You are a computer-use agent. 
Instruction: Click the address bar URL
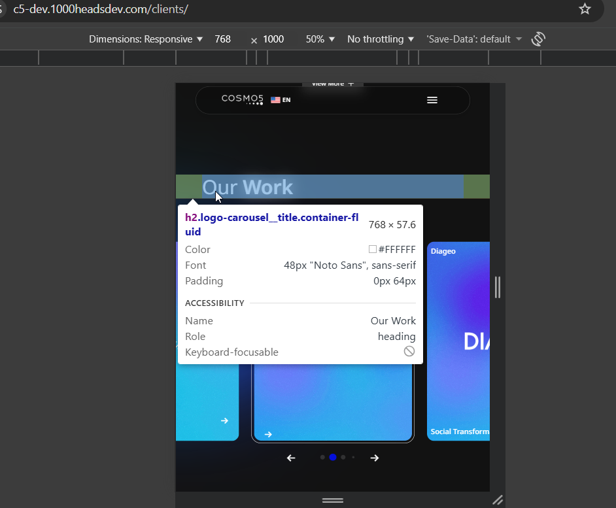(101, 9)
